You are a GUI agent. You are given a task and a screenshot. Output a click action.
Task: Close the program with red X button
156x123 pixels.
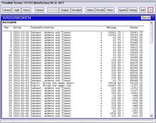coord(150,10)
